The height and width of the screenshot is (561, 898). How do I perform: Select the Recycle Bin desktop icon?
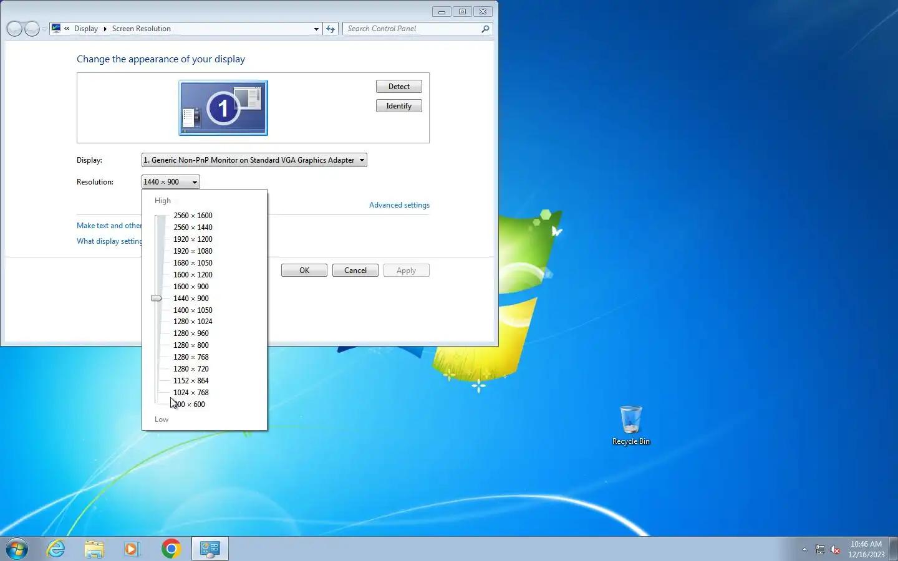pos(631,426)
